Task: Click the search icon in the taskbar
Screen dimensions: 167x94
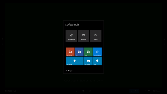Action: coord(77,91)
